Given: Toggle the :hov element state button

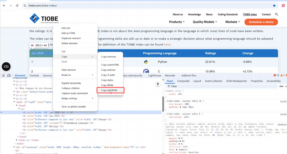Looking at the screenshot, I should coord(281,86).
